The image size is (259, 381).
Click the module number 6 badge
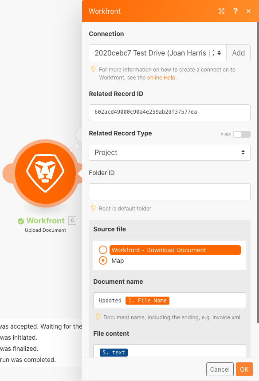72,220
